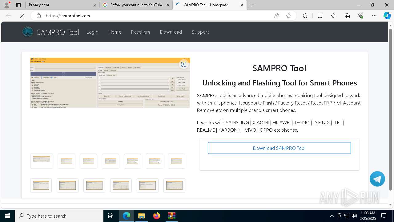Open Windows Start menu
The width and height of the screenshot is (394, 222).
coord(7,216)
